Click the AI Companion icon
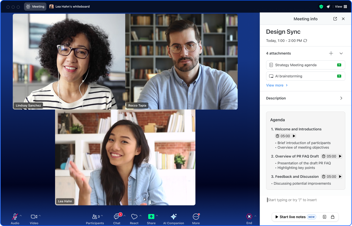 (173, 216)
